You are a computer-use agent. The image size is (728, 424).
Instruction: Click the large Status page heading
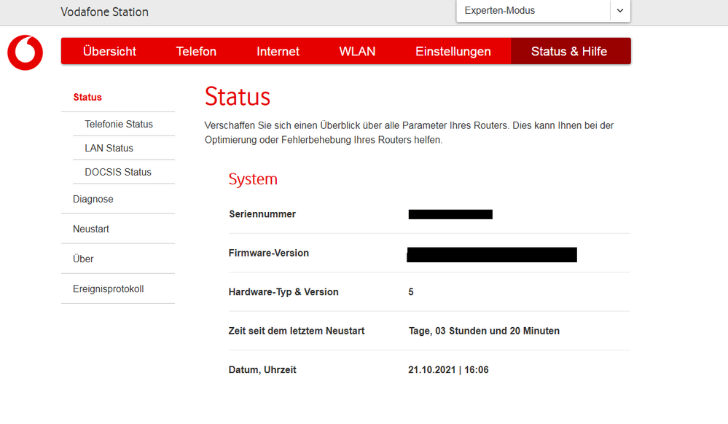click(x=238, y=97)
